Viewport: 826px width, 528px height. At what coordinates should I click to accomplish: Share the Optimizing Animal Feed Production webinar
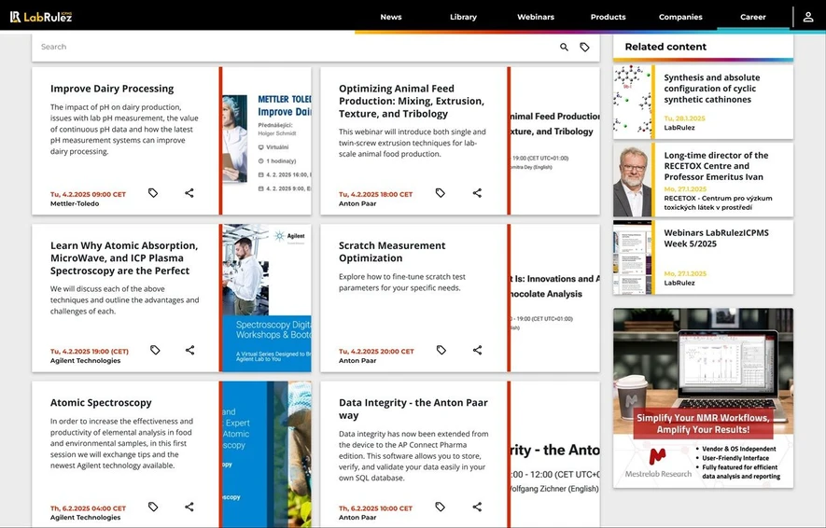(477, 193)
